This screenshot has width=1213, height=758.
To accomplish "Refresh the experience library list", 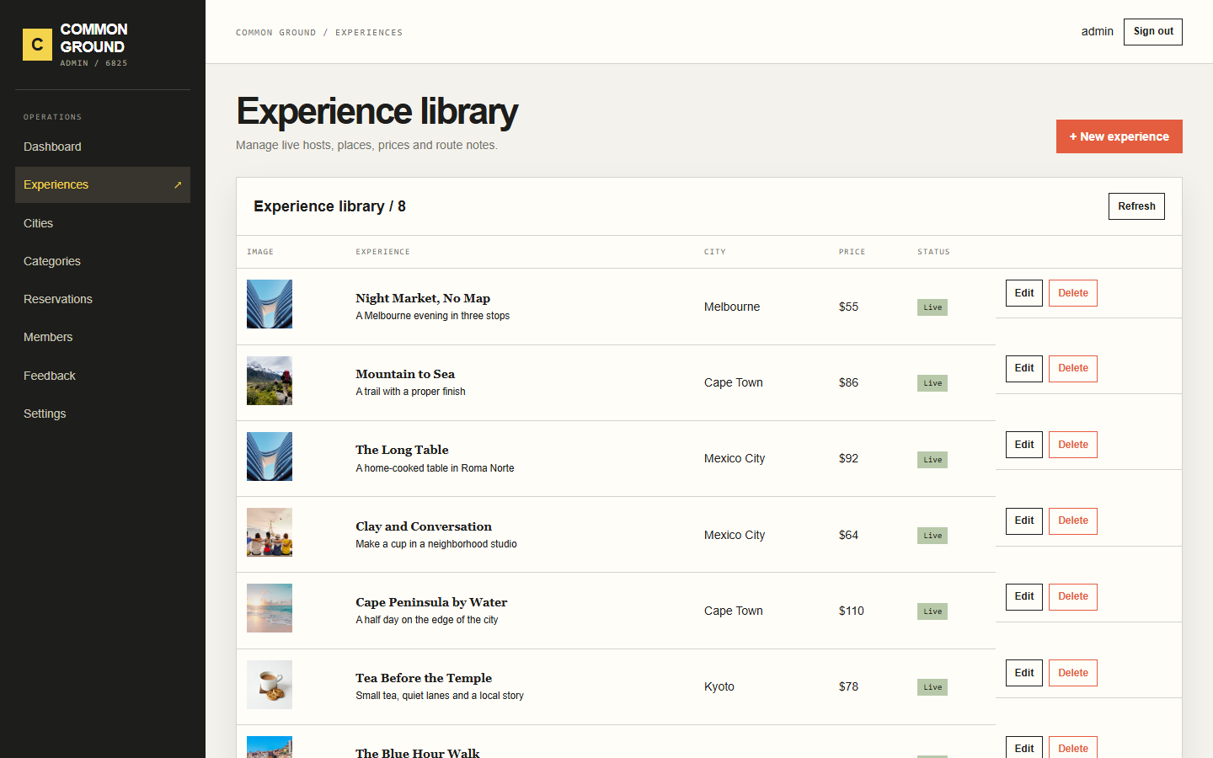I will 1136,206.
